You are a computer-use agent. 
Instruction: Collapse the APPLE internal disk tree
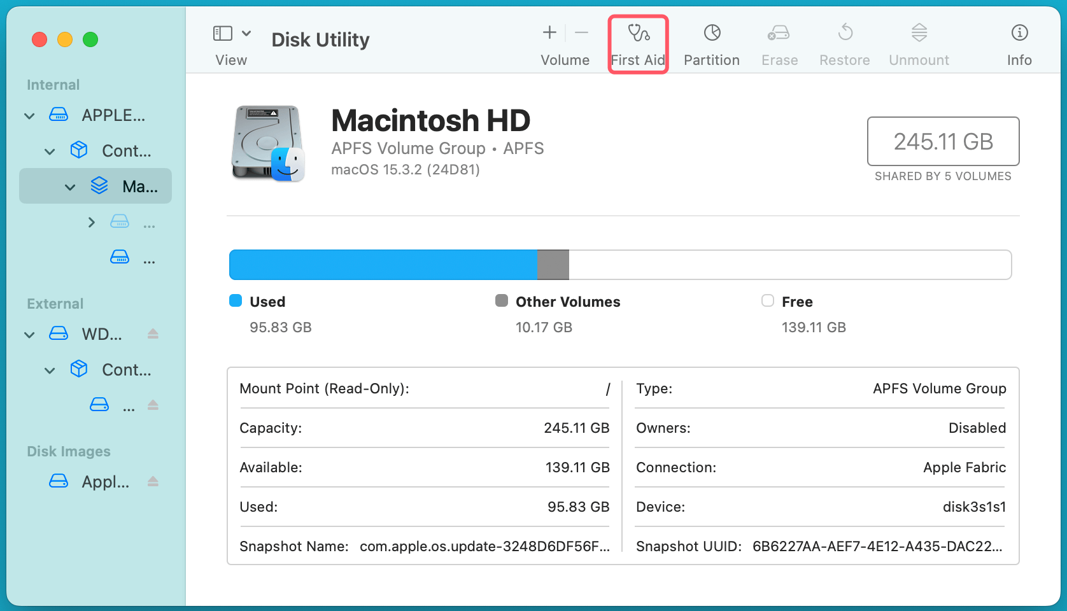point(29,115)
